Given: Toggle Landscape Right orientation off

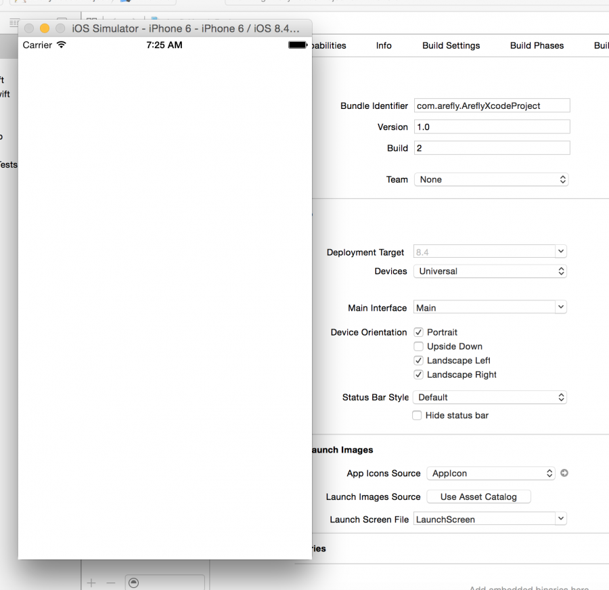Looking at the screenshot, I should [x=418, y=374].
